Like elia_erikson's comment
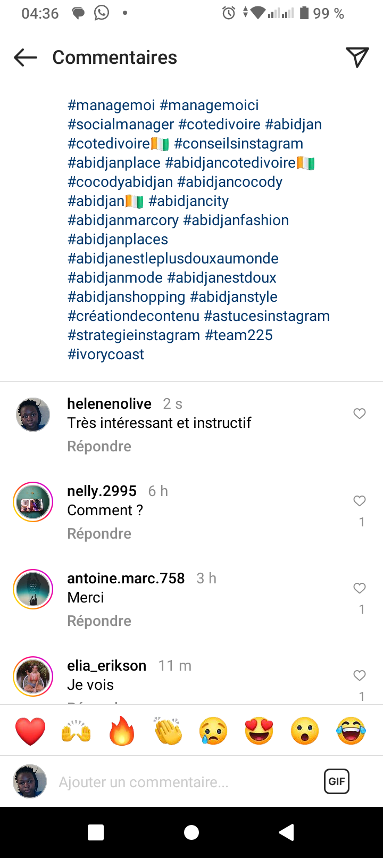Image resolution: width=383 pixels, height=858 pixels. pos(360,675)
